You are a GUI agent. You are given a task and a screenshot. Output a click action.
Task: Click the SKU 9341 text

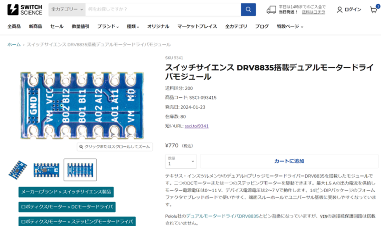pos(174,58)
